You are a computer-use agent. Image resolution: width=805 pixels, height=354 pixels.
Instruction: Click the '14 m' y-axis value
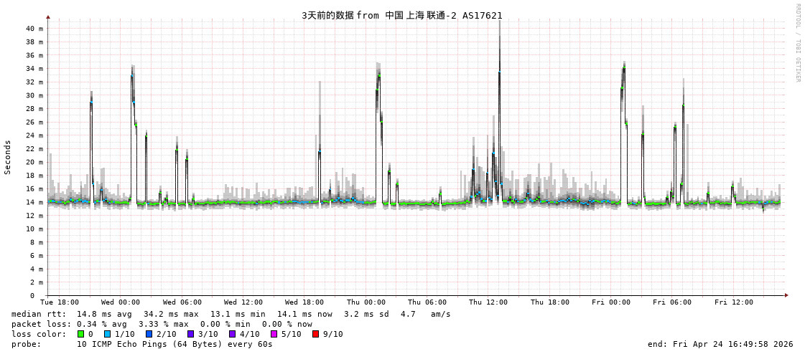(34, 202)
